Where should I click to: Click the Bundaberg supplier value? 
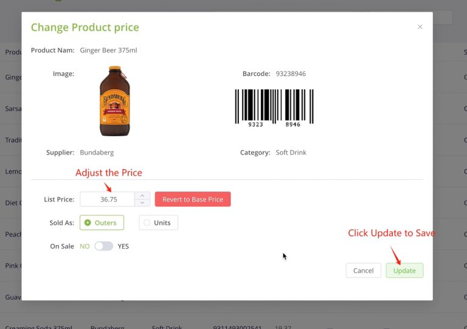tap(97, 153)
